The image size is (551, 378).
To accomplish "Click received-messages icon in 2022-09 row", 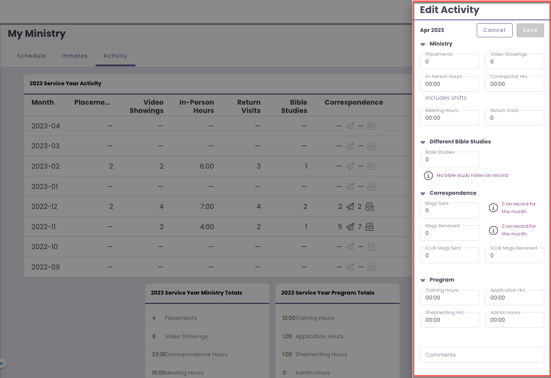I will pos(371,267).
